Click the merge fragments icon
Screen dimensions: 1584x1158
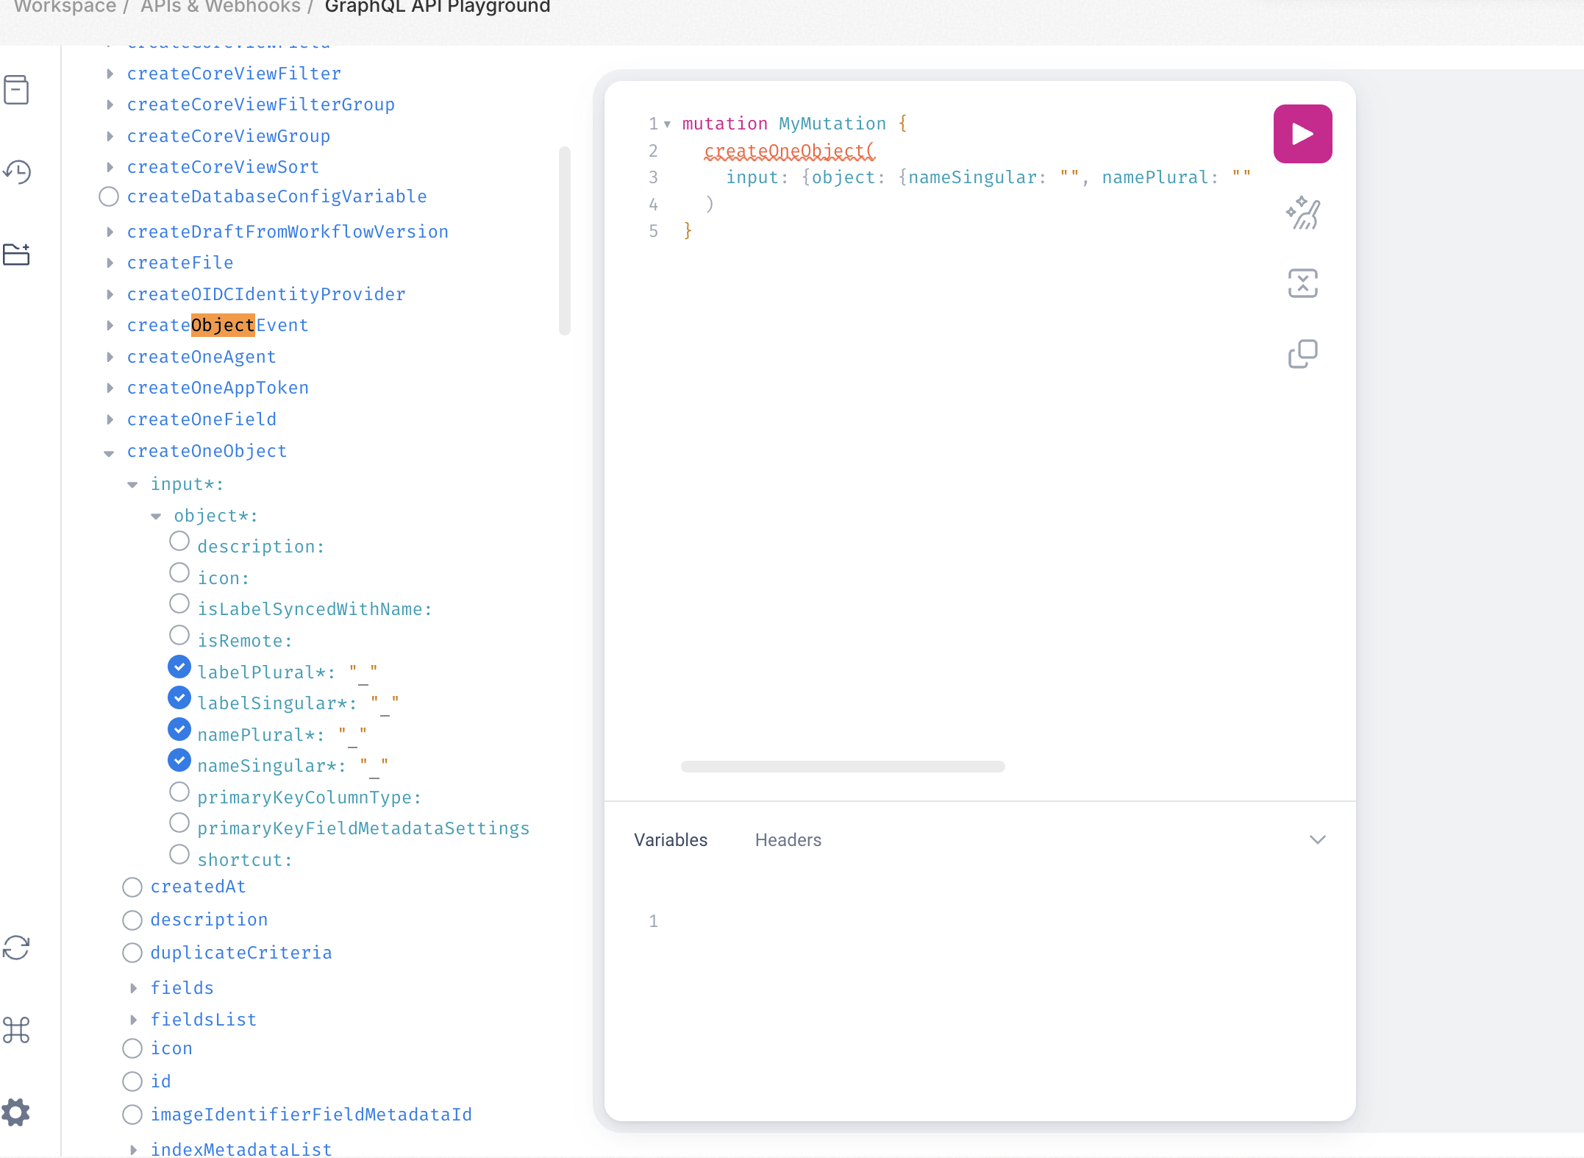click(x=1302, y=283)
